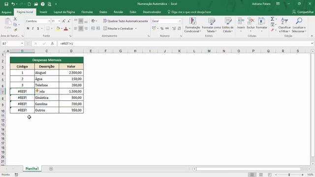Open Localizar e Selecionar menu

(299, 25)
